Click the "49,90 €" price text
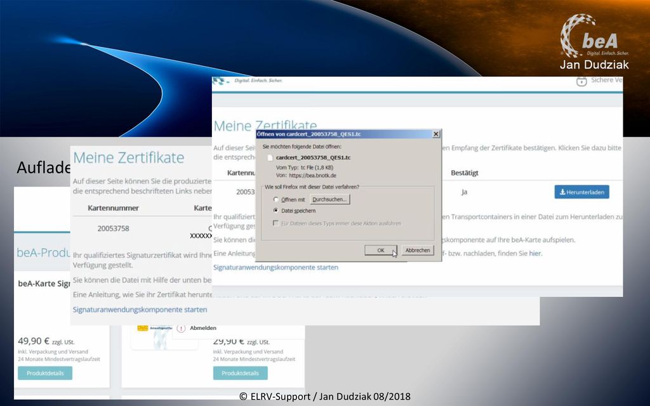 click(x=34, y=341)
